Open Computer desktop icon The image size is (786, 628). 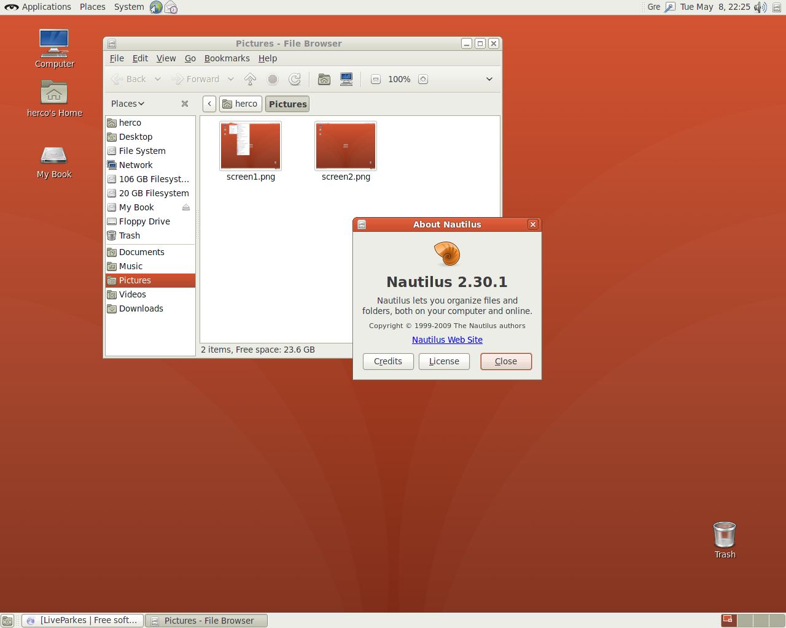click(54, 48)
